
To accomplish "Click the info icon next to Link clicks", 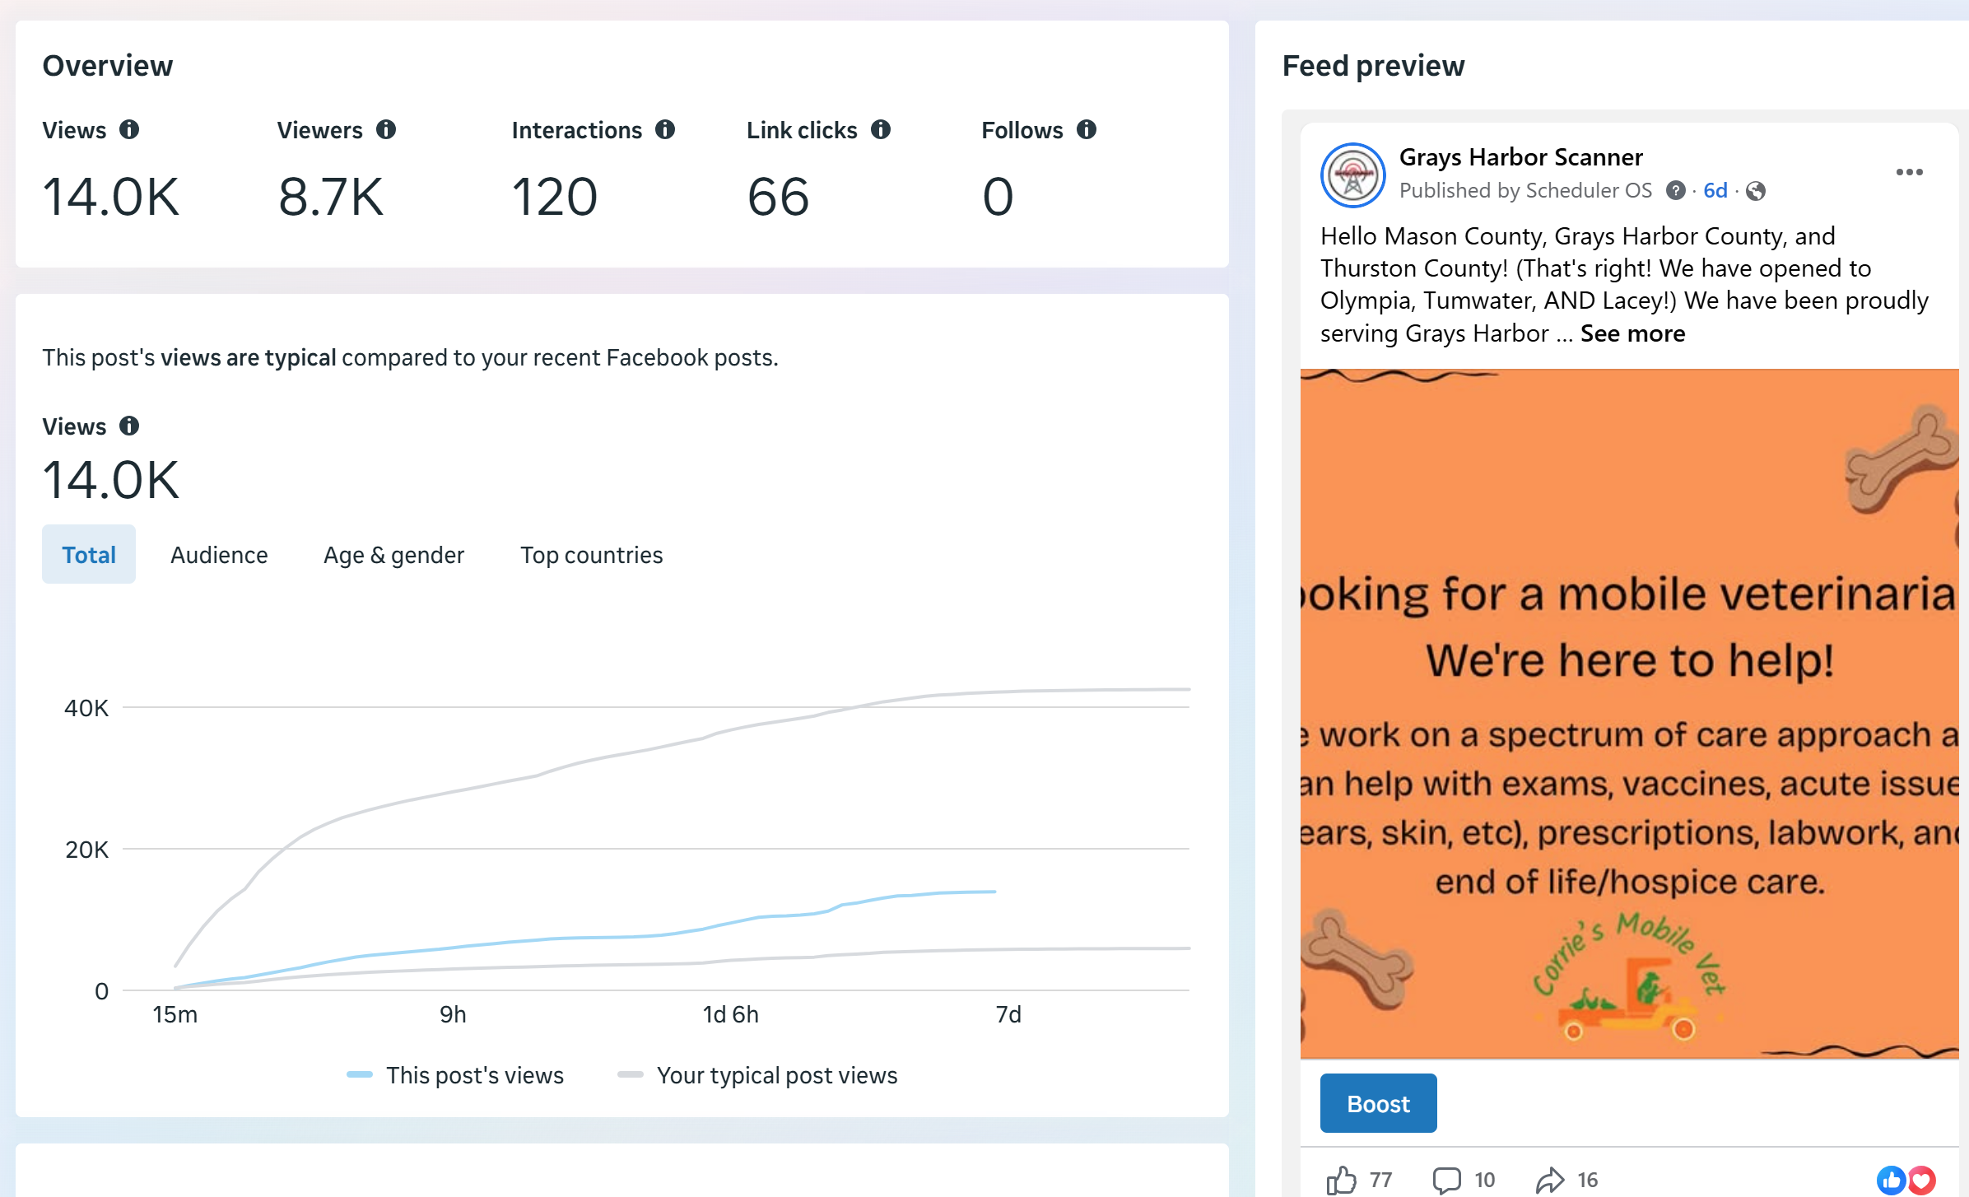I will [881, 129].
